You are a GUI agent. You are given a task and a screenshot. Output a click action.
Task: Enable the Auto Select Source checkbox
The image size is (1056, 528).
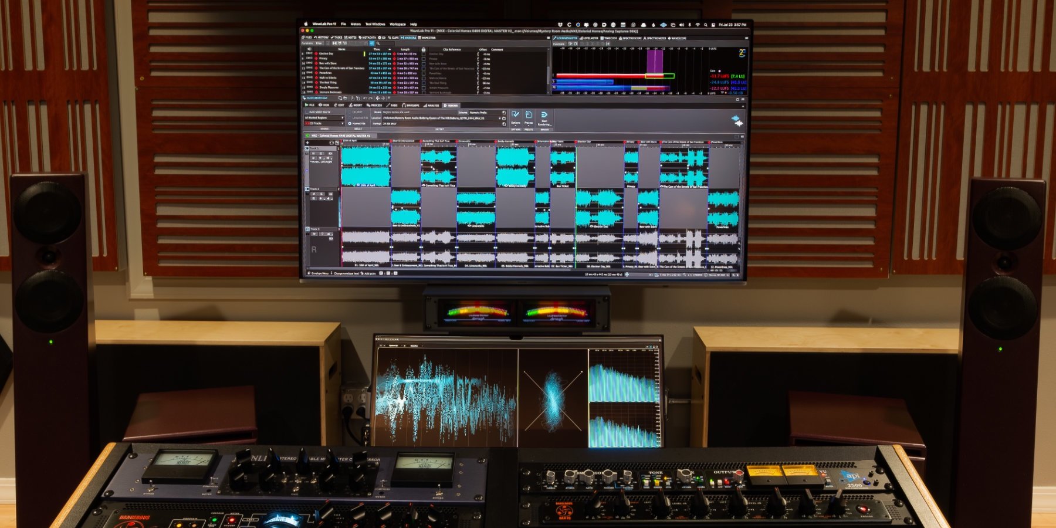[306, 112]
